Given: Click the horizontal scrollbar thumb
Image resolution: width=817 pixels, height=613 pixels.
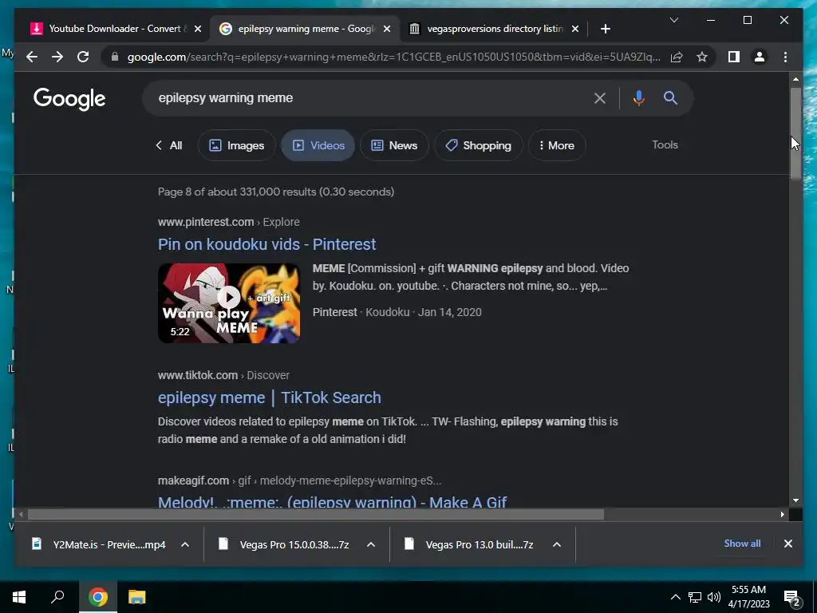Looking at the screenshot, I should click(x=316, y=515).
